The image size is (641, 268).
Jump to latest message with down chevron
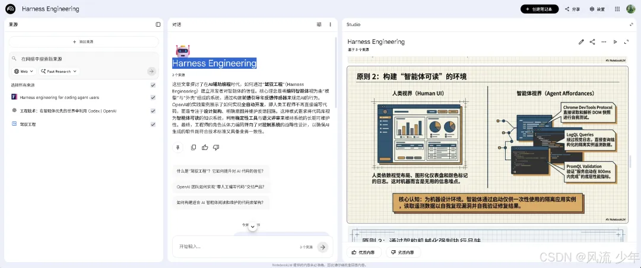253,226
